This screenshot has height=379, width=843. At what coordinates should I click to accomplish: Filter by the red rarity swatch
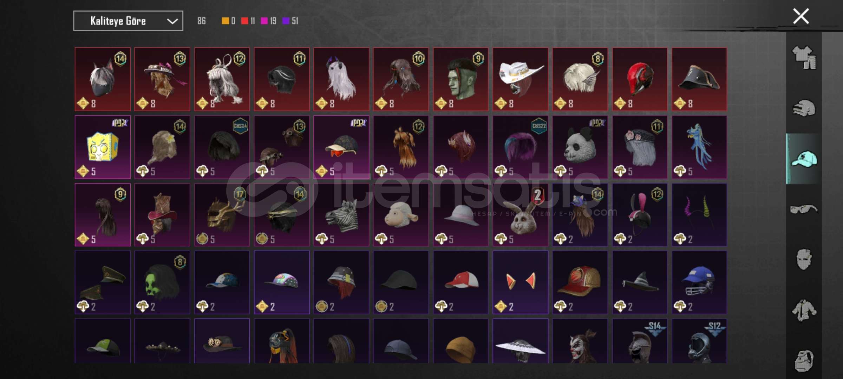[245, 21]
